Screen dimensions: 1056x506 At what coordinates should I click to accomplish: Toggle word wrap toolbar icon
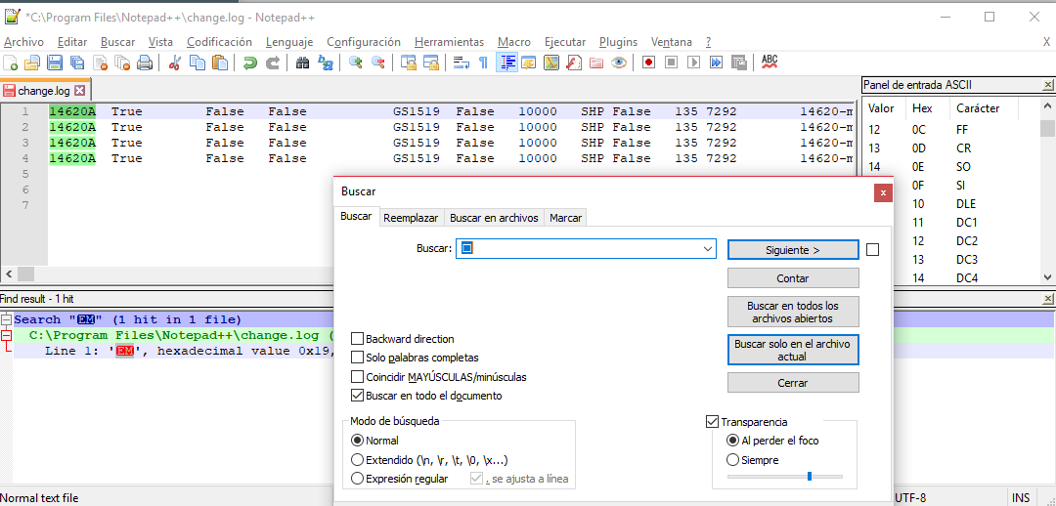point(461,63)
